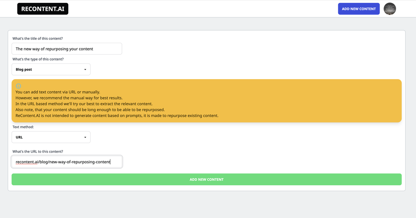Click the blue ADD NEW CONTENT header button
The width and height of the screenshot is (416, 218).
coord(359,9)
